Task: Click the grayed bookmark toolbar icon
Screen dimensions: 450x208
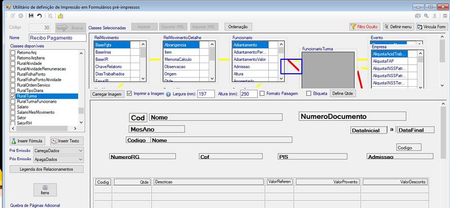Action: (50, 16)
